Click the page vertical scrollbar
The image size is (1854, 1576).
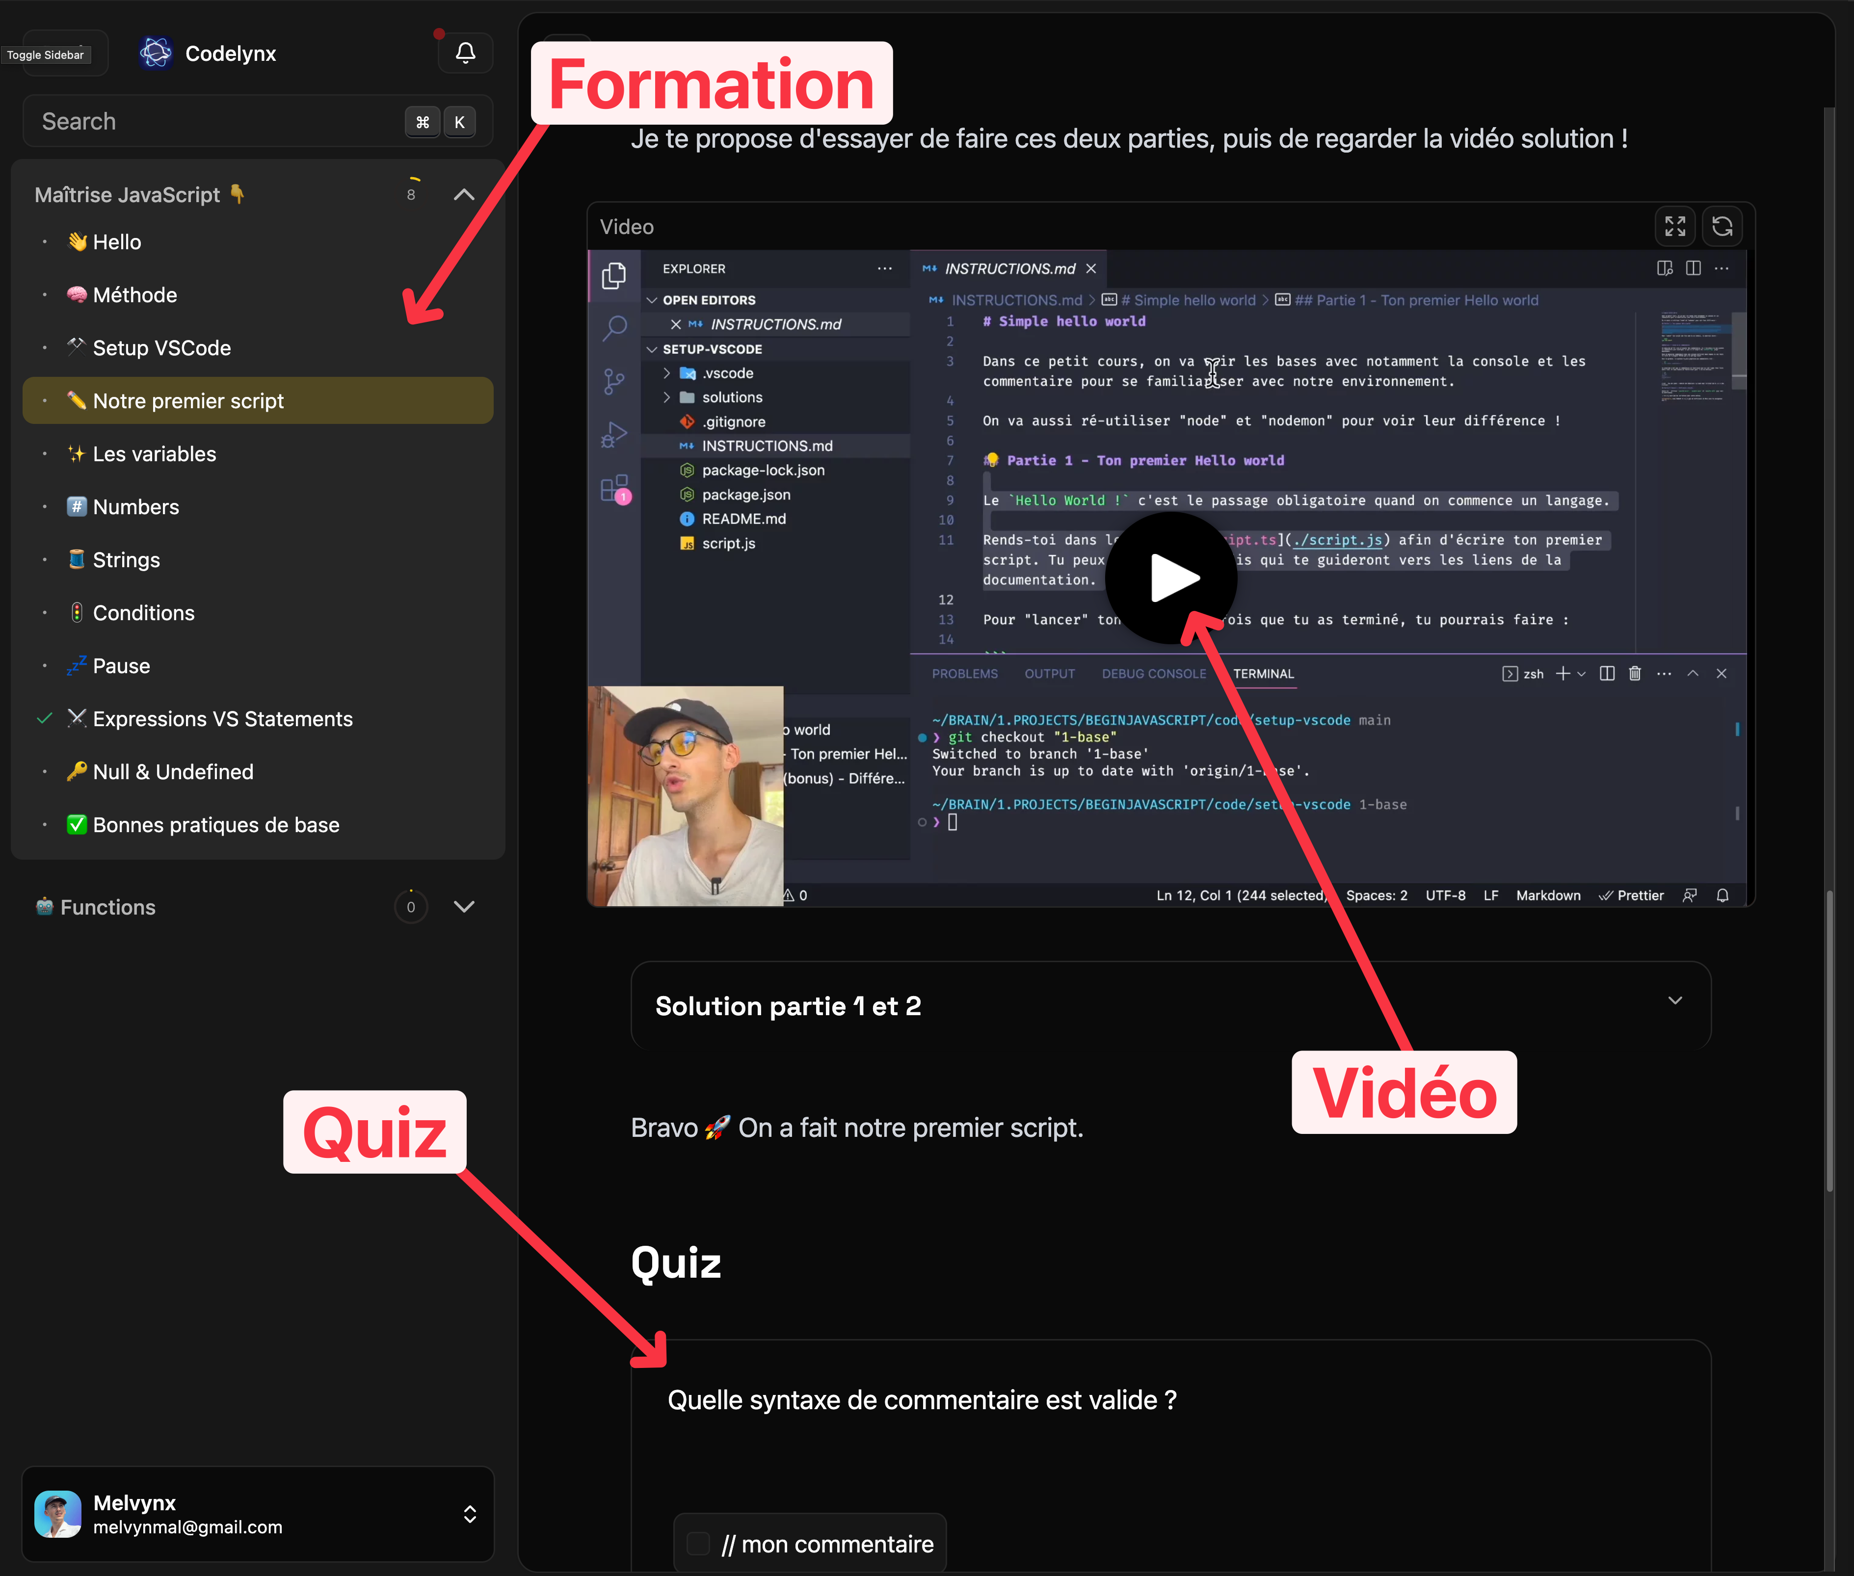(1829, 1041)
